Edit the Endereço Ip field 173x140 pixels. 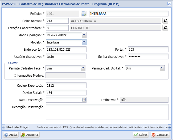tap(66, 49)
